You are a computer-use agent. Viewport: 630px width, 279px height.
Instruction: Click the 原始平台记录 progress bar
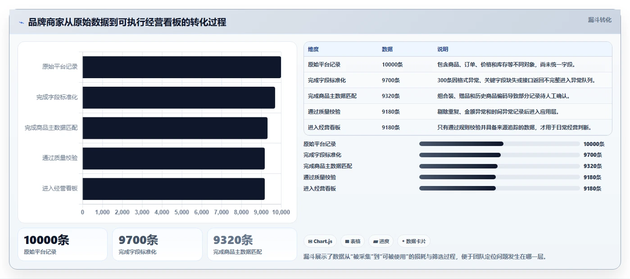point(499,144)
